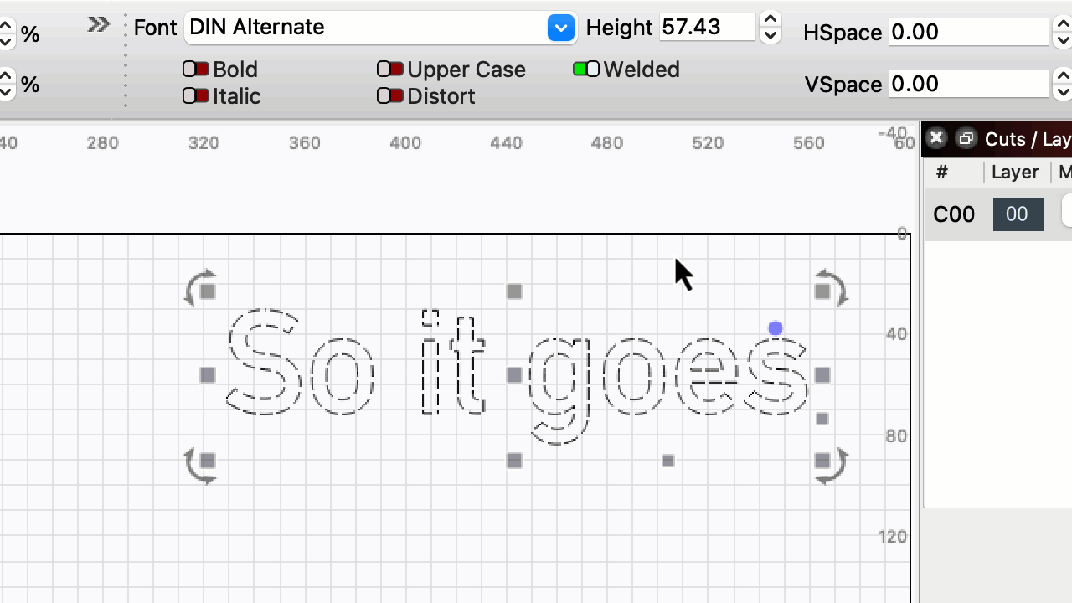Increase Height with the stepper up arrow
The width and height of the screenshot is (1072, 603).
pyautogui.click(x=770, y=20)
